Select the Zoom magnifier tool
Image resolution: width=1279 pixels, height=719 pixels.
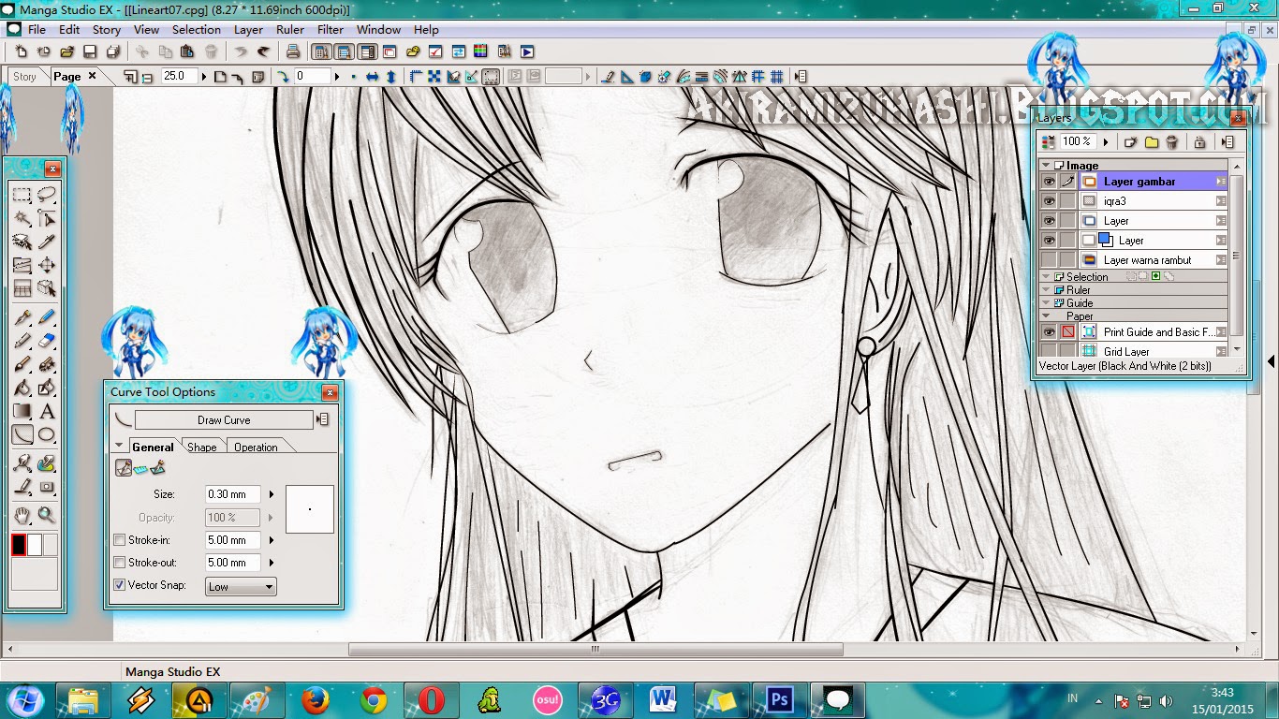(47, 516)
